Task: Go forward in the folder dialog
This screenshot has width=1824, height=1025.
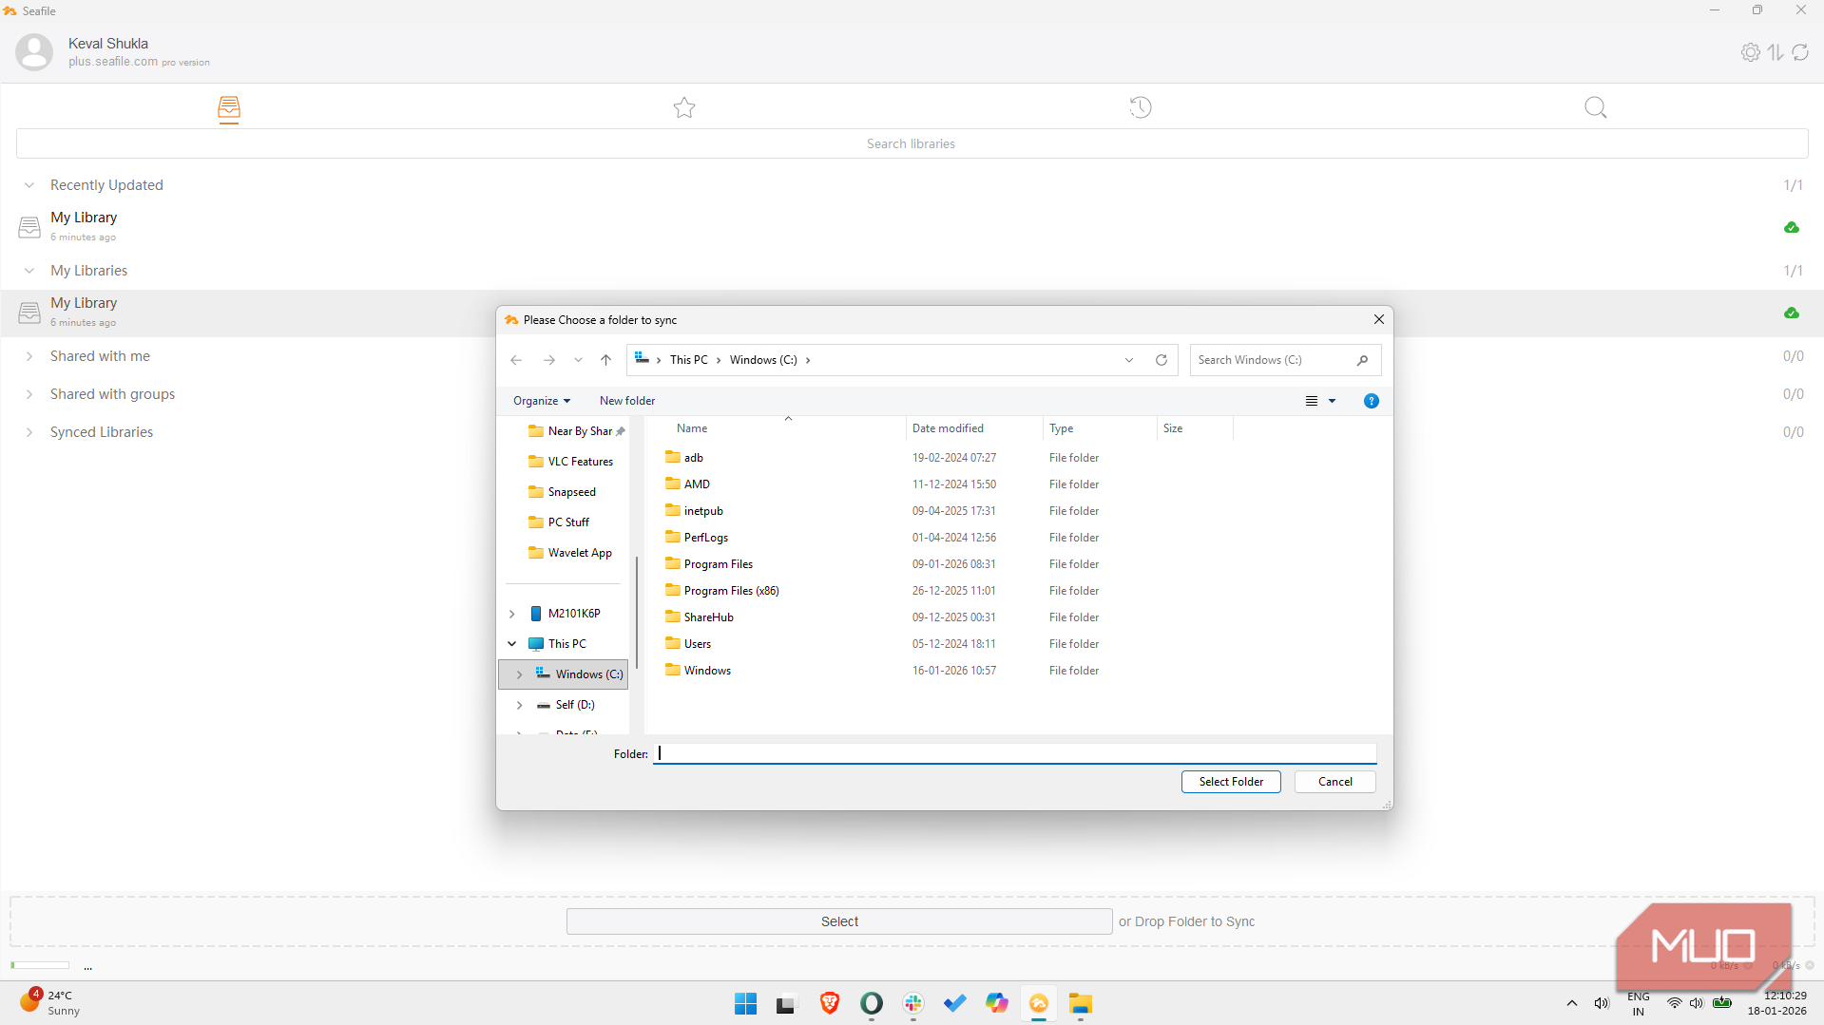Action: (x=549, y=360)
